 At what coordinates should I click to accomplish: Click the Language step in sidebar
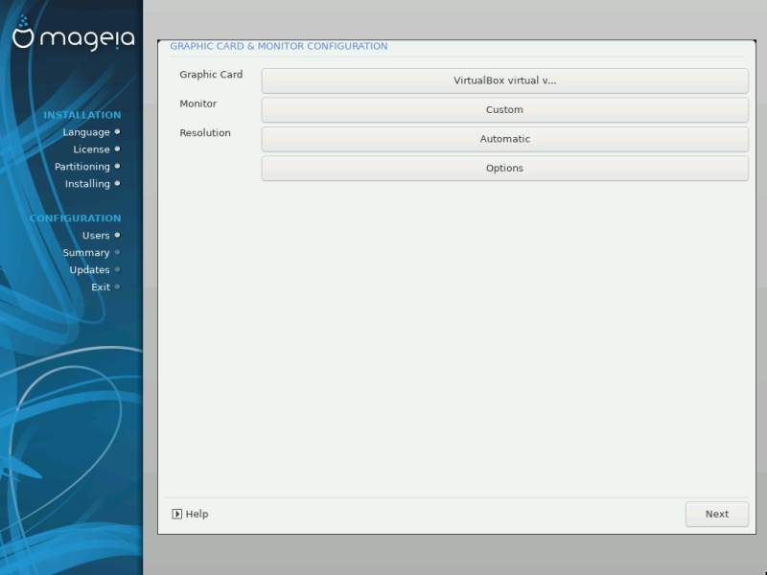click(86, 132)
